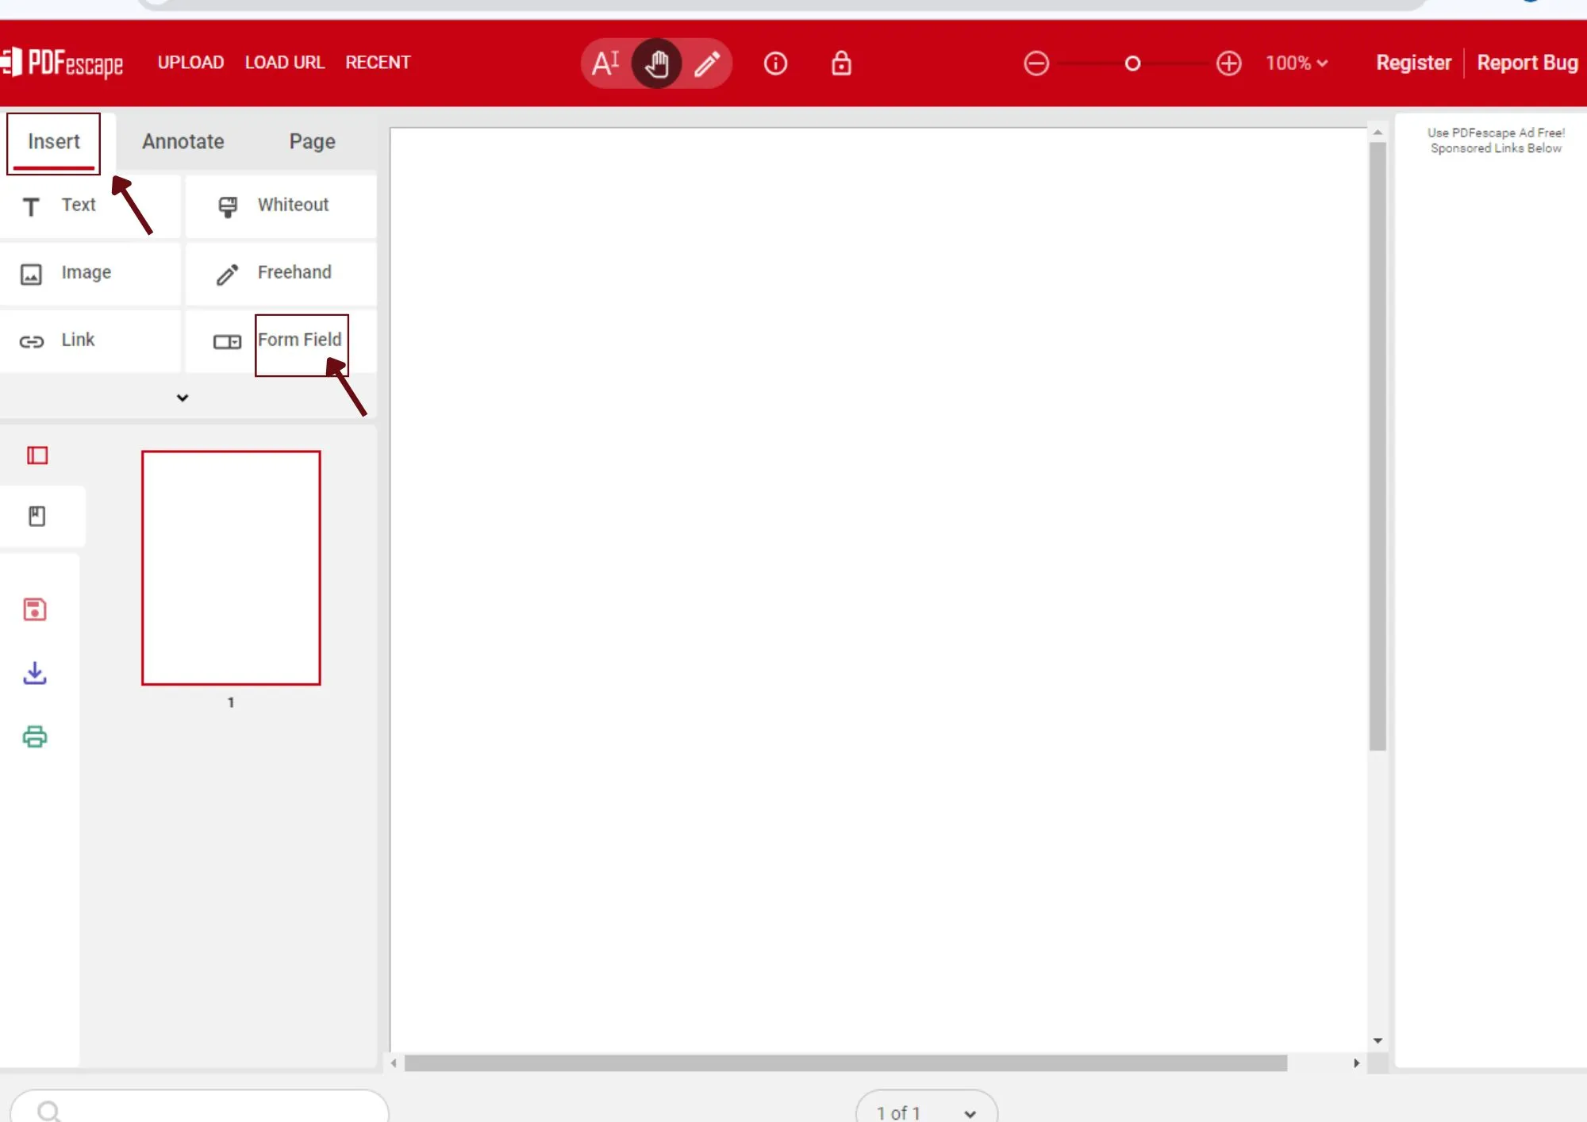Screen dimensions: 1587x1122
Task: Click the scroll up arrow
Action: coord(1378,133)
